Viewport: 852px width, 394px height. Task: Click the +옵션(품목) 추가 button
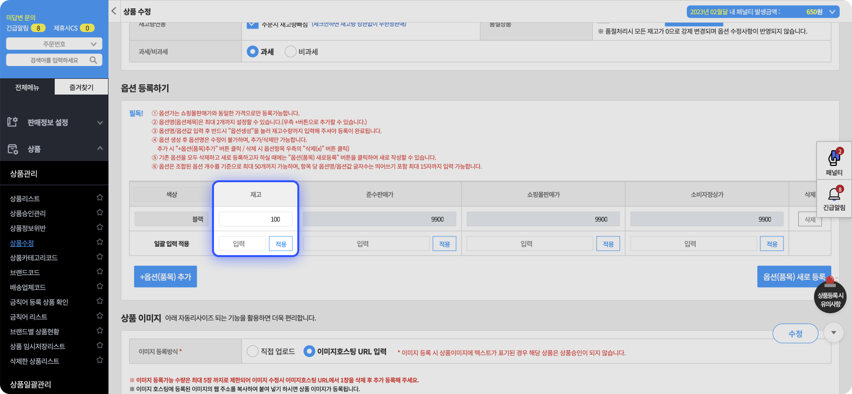pyautogui.click(x=166, y=277)
